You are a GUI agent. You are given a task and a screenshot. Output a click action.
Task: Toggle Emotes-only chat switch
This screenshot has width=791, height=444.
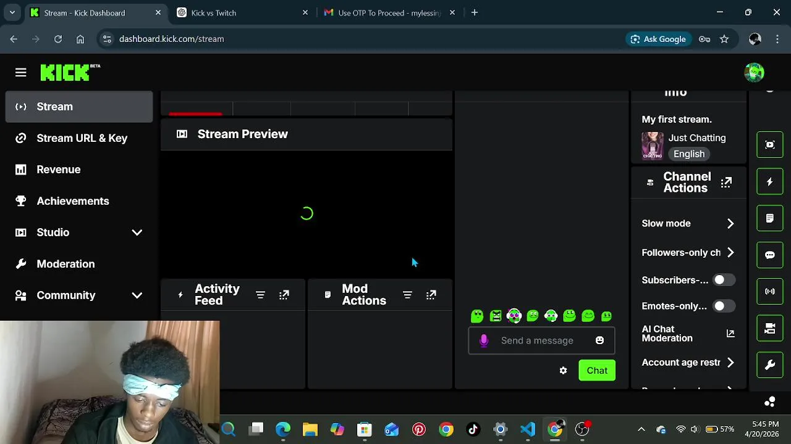[723, 306]
